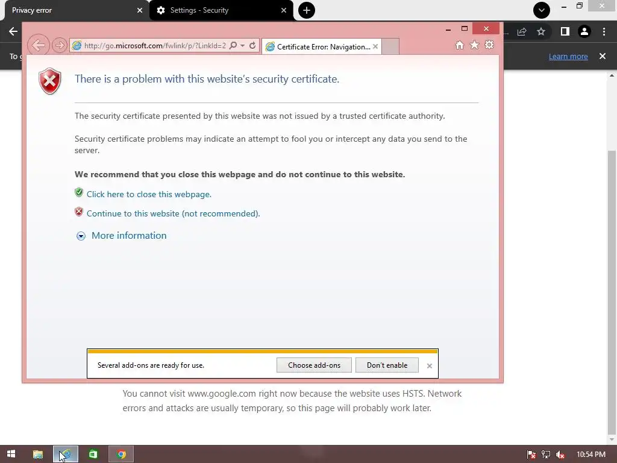Click the Don't enable button
Screen dimensions: 617x463
click(x=387, y=365)
